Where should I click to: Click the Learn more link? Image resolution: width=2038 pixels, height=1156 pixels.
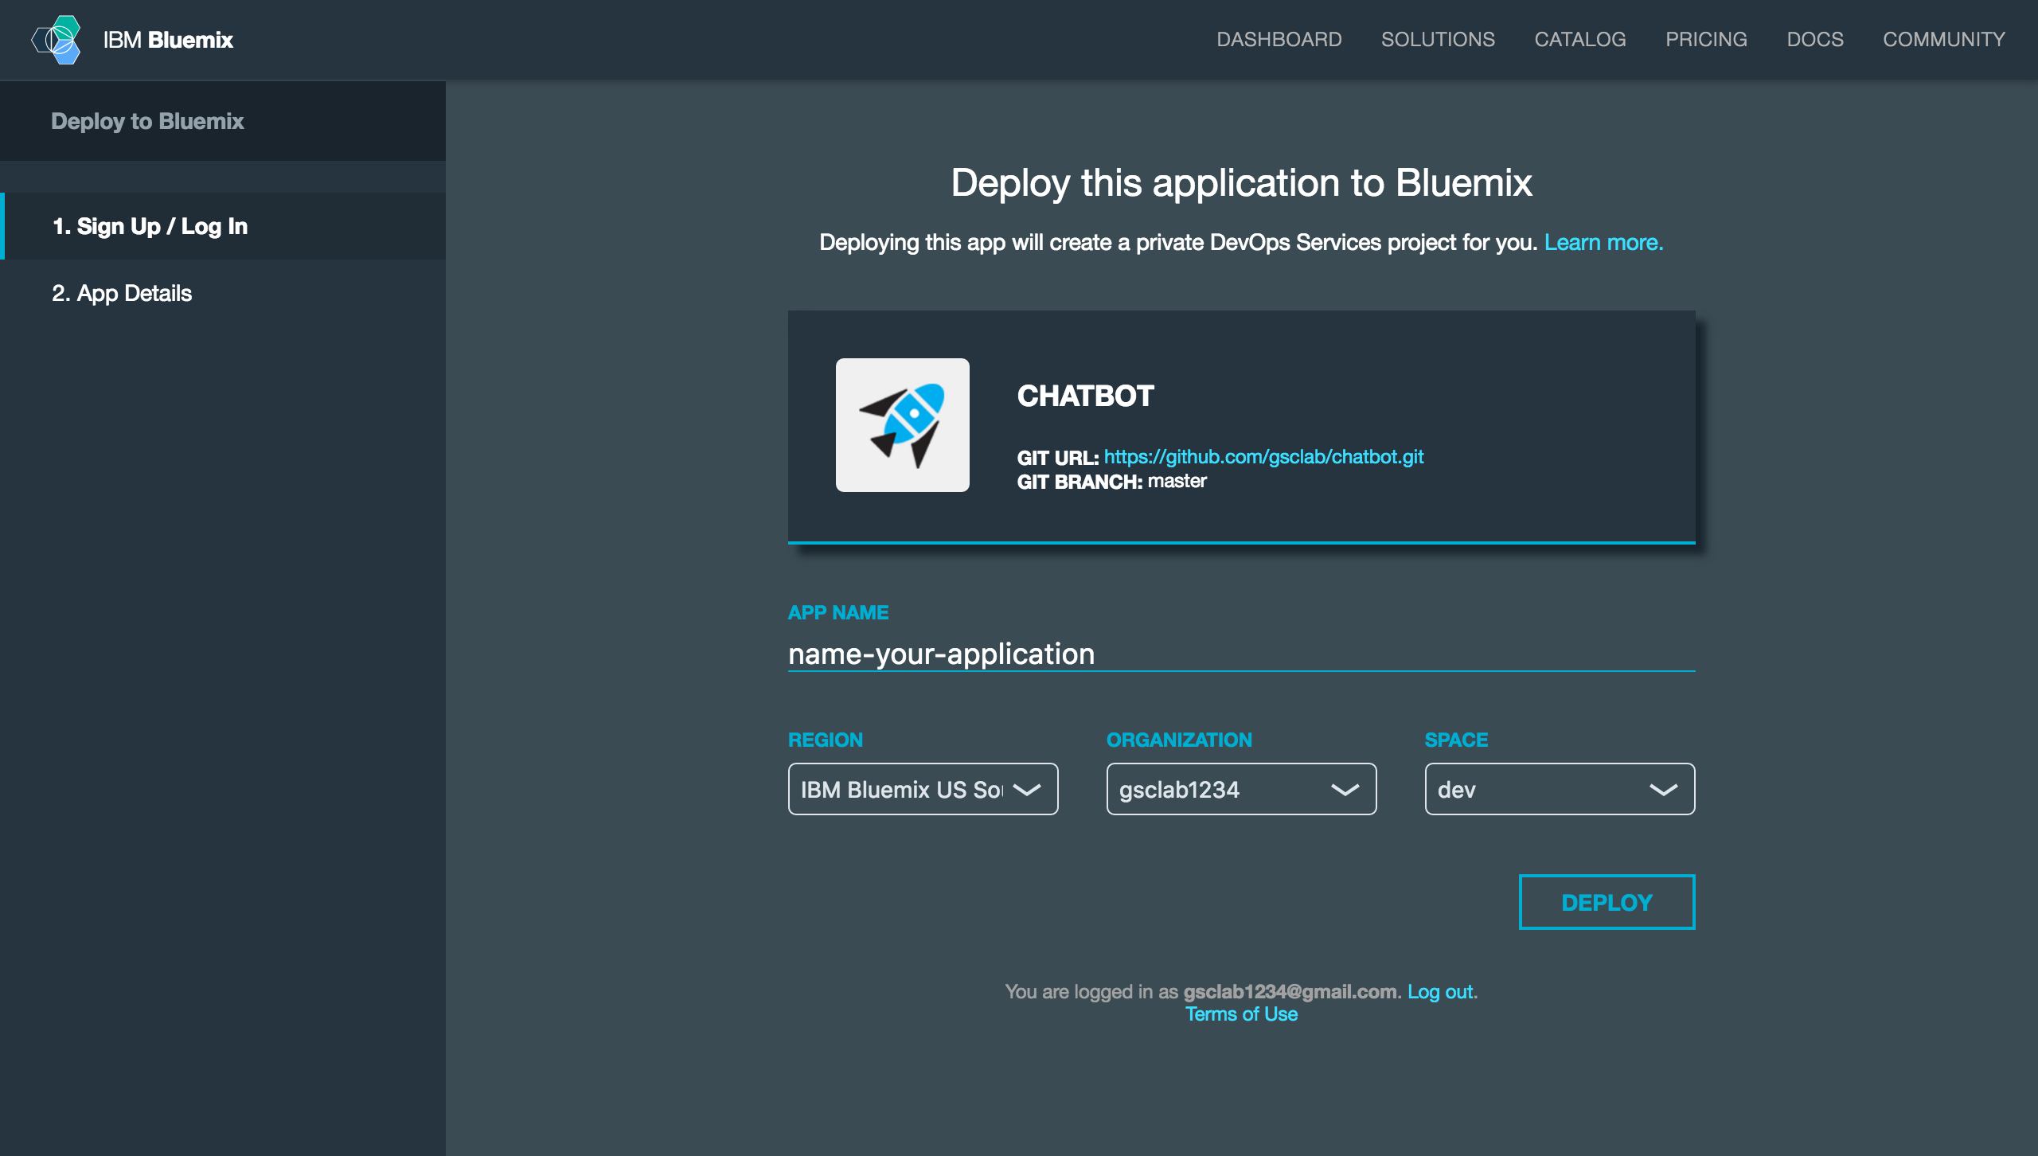(x=1603, y=242)
